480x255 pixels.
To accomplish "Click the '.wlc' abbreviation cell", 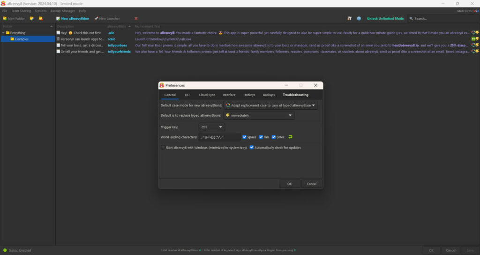I will coord(111,33).
